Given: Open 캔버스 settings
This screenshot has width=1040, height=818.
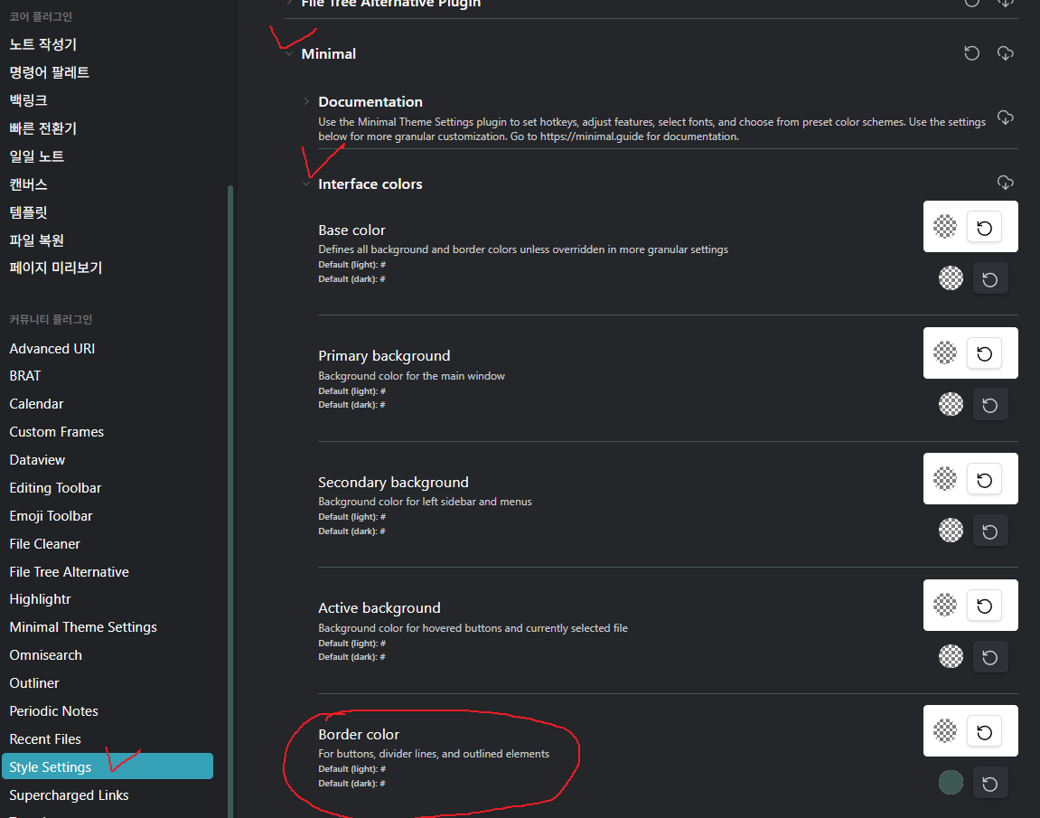Looking at the screenshot, I should (29, 184).
